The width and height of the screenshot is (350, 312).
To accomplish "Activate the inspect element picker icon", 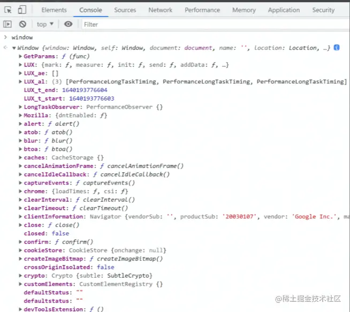I will [x=8, y=10].
